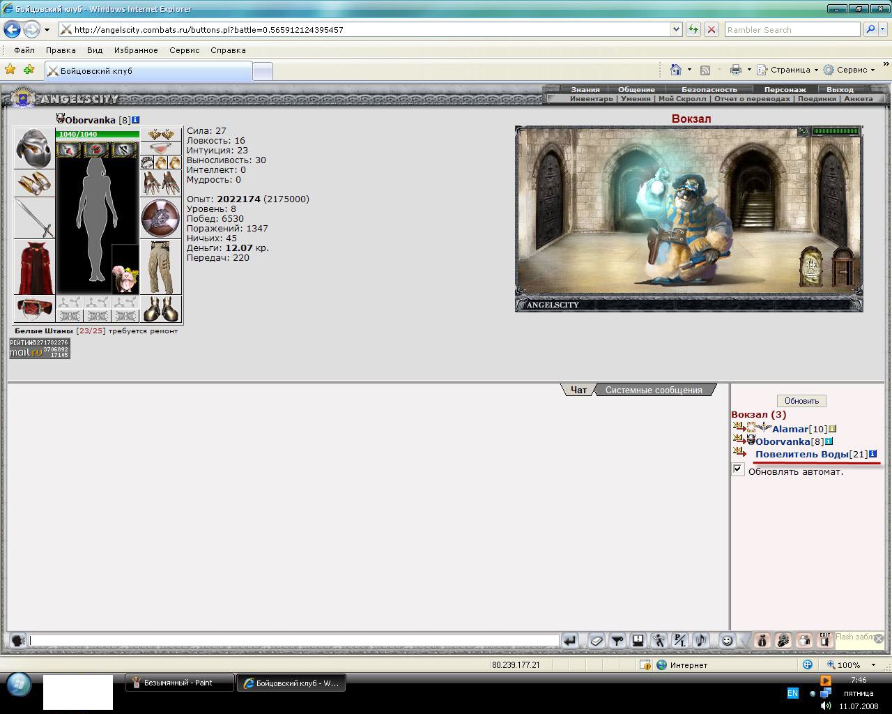This screenshot has height=714, width=892.
Task: Toggle the chat sound icon
Action: click(x=701, y=640)
